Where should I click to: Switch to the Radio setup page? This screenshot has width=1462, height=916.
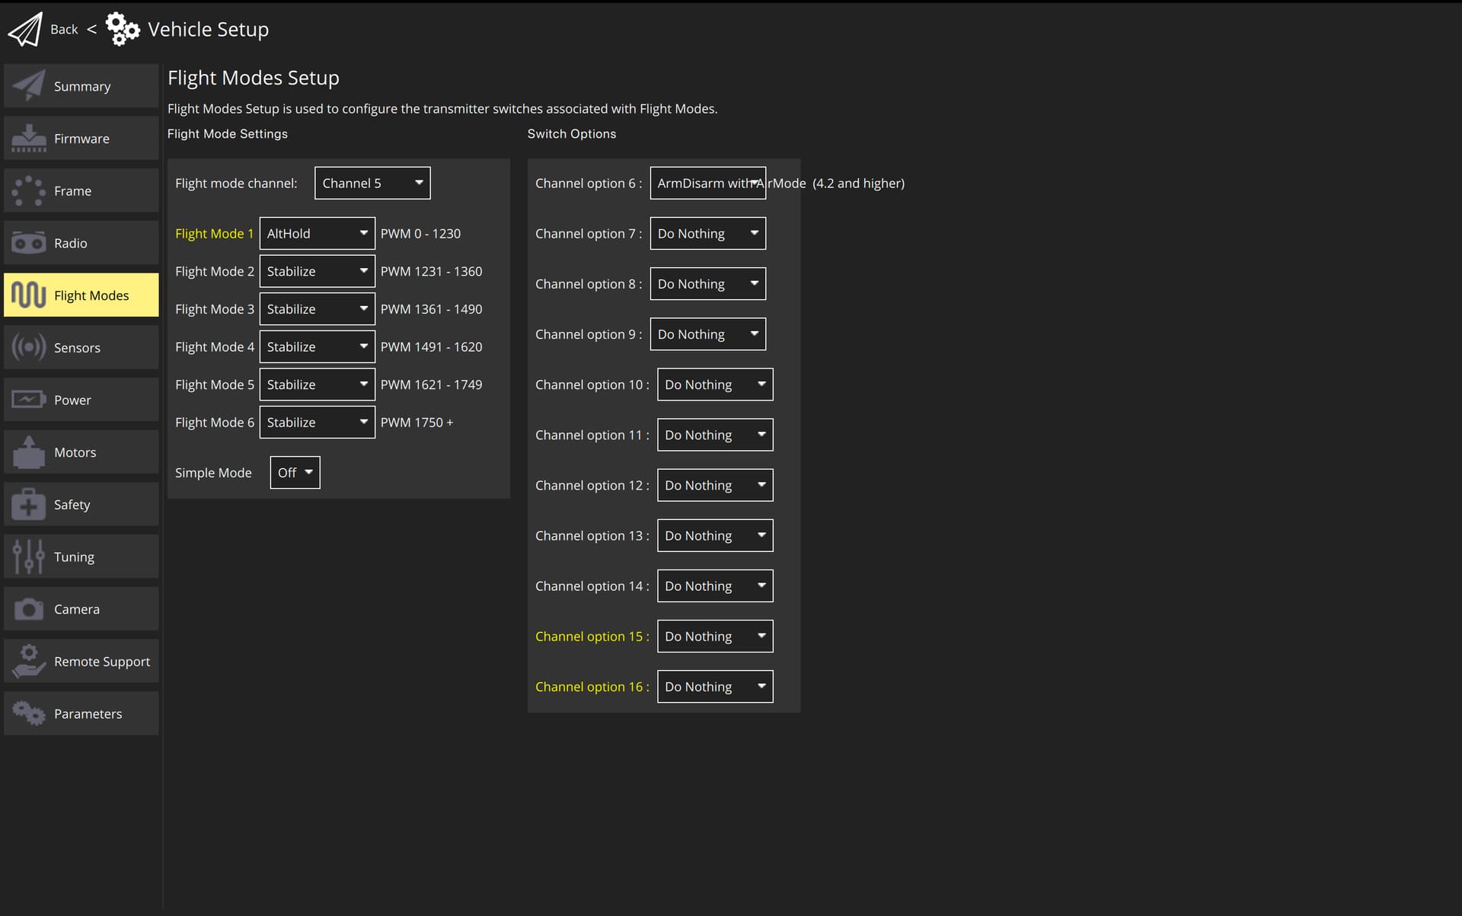coord(81,243)
